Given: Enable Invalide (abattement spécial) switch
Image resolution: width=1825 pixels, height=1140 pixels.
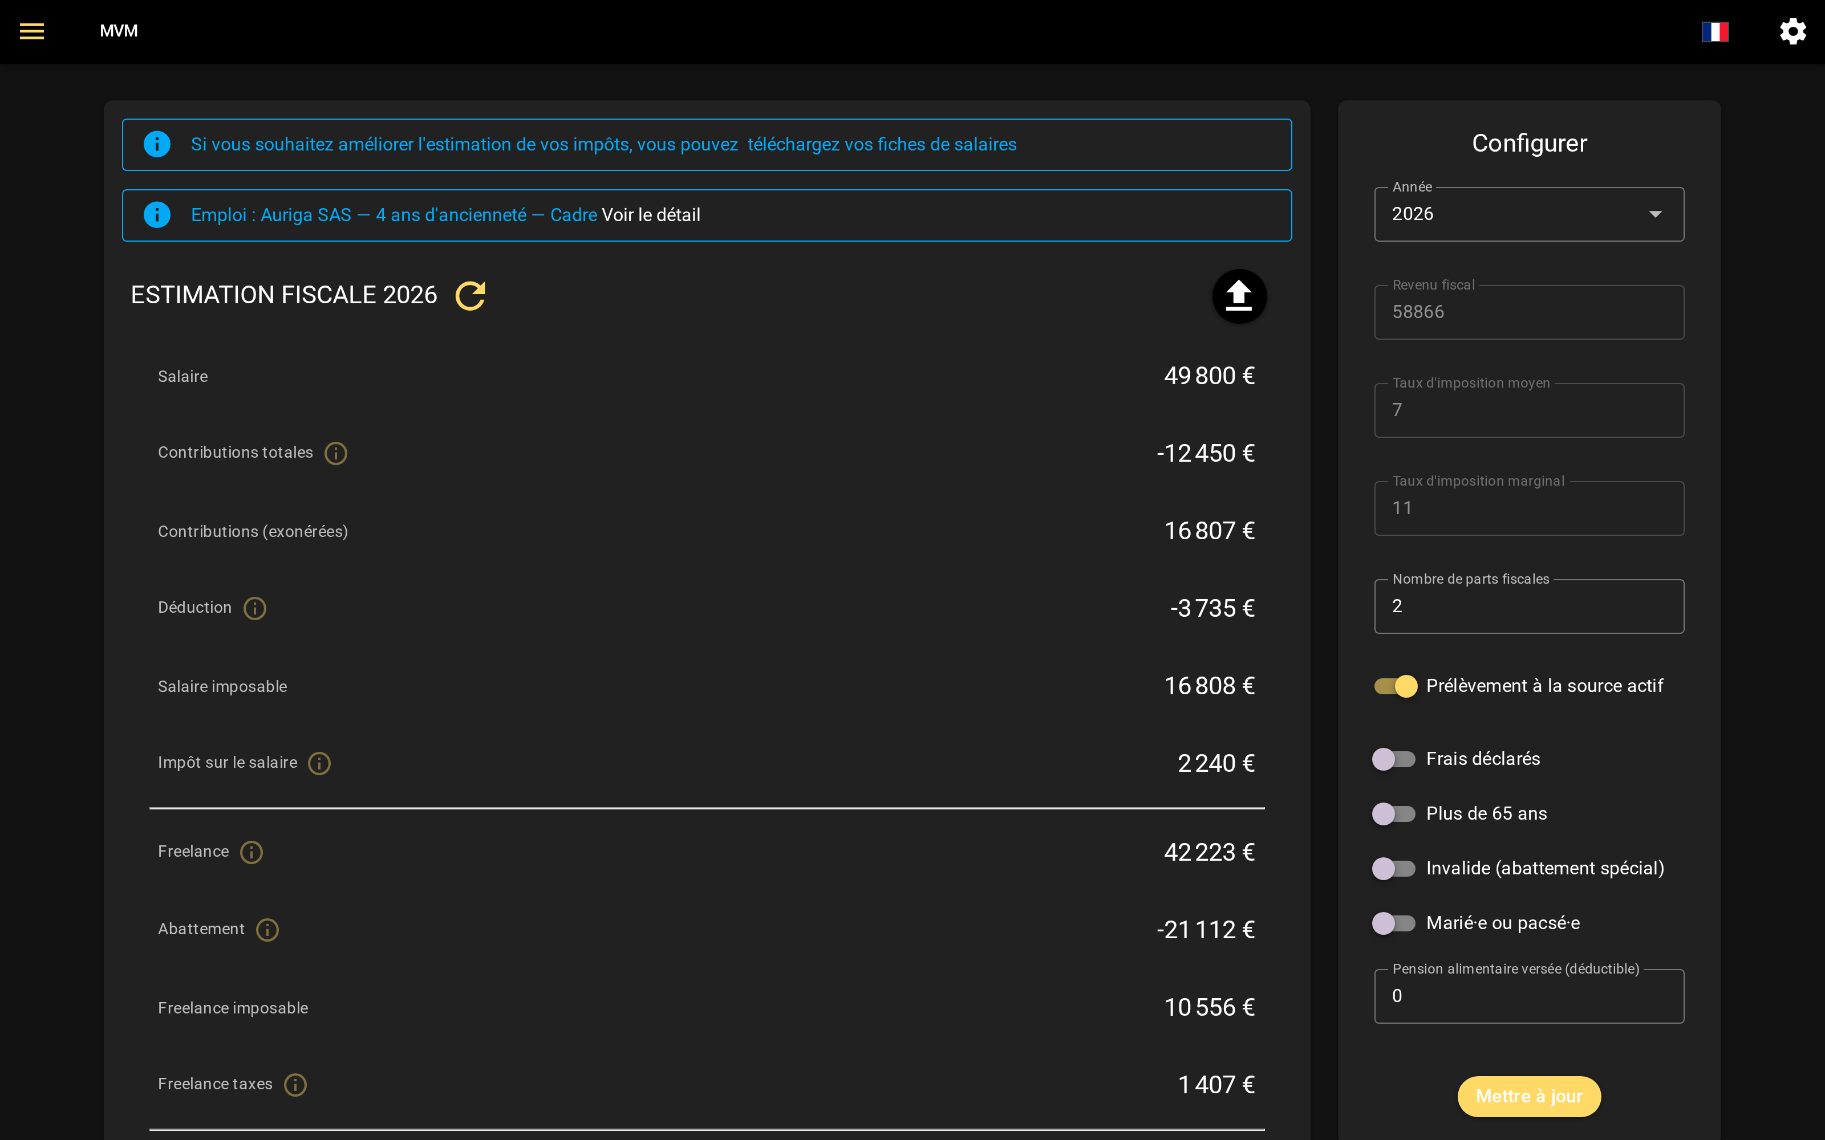Looking at the screenshot, I should coord(1394,869).
